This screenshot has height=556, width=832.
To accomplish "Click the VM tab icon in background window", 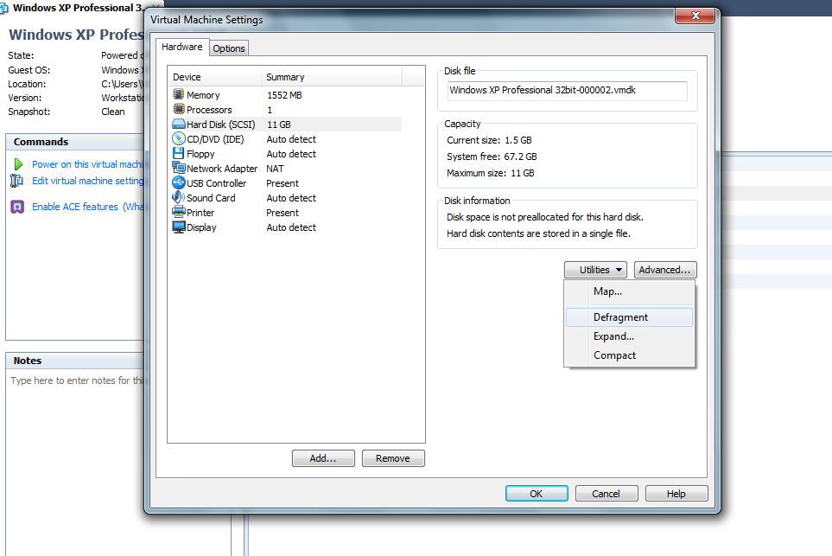I will (3, 8).
